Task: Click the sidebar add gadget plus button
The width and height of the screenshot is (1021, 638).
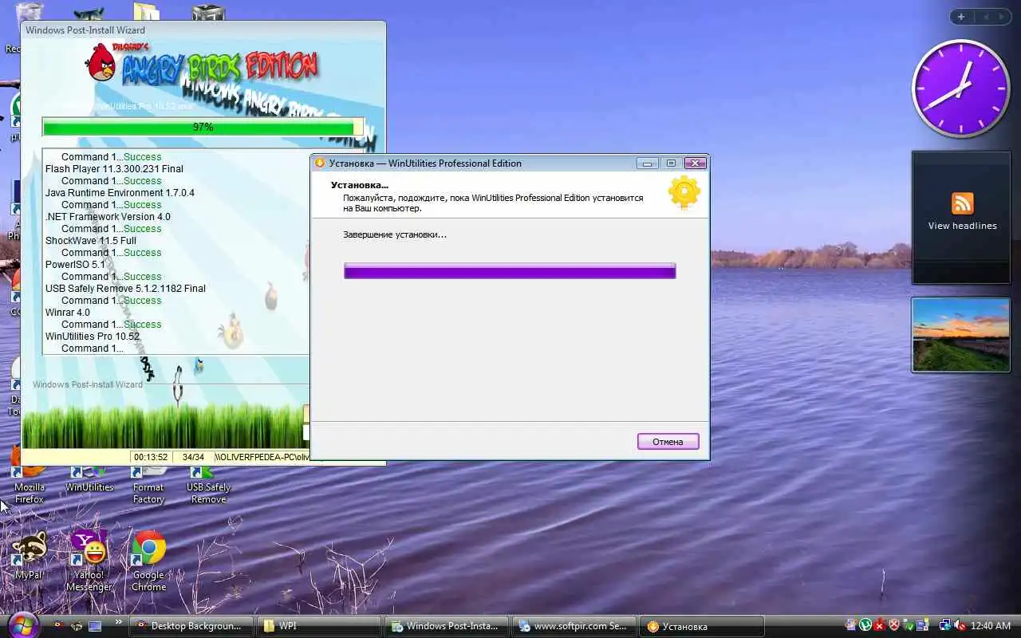Action: tap(961, 17)
